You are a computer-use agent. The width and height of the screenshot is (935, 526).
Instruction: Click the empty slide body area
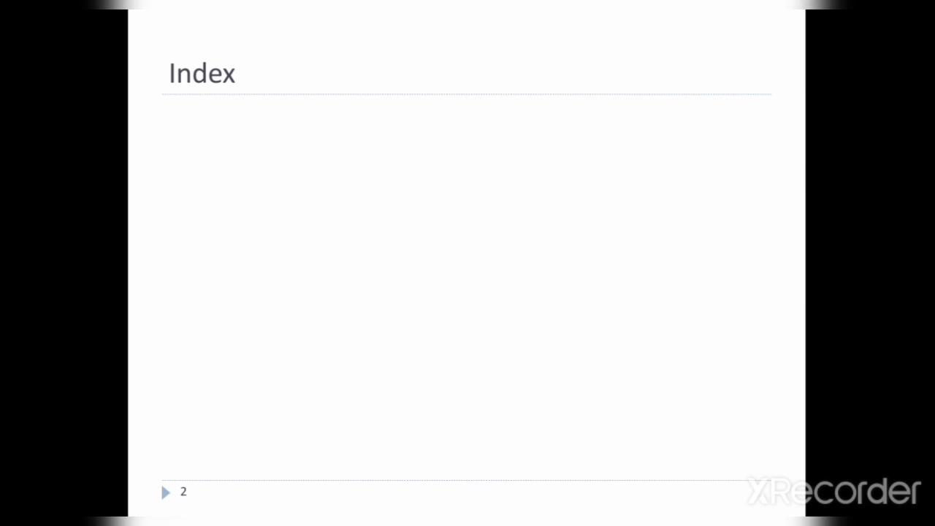tap(466, 285)
